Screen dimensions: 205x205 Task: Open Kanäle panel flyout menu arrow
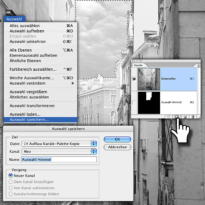pos(199,66)
